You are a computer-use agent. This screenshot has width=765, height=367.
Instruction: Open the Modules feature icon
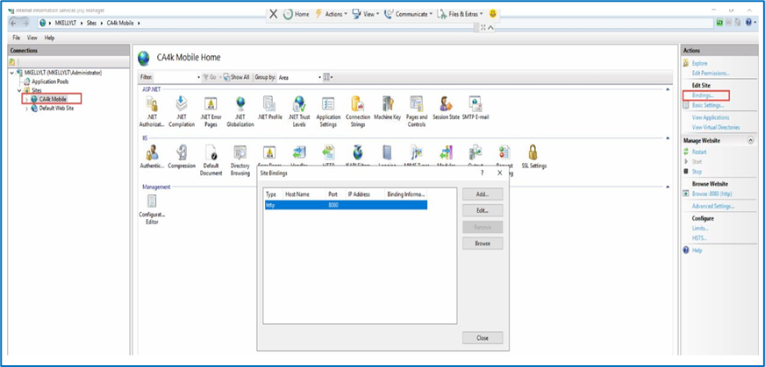point(446,152)
